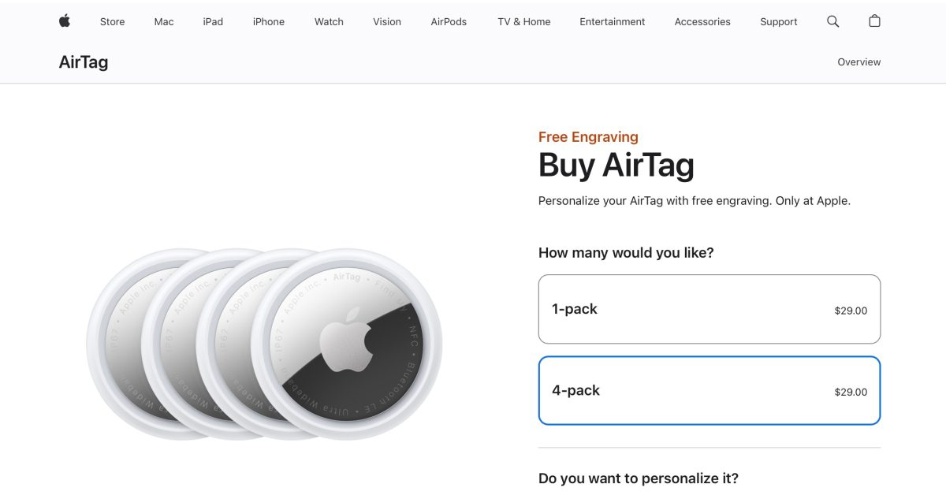The image size is (946, 495).
Task: Navigate to the iPhone page
Action: click(x=268, y=21)
